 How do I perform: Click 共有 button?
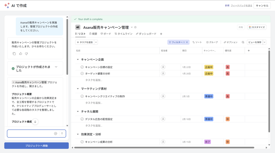click(x=241, y=27)
